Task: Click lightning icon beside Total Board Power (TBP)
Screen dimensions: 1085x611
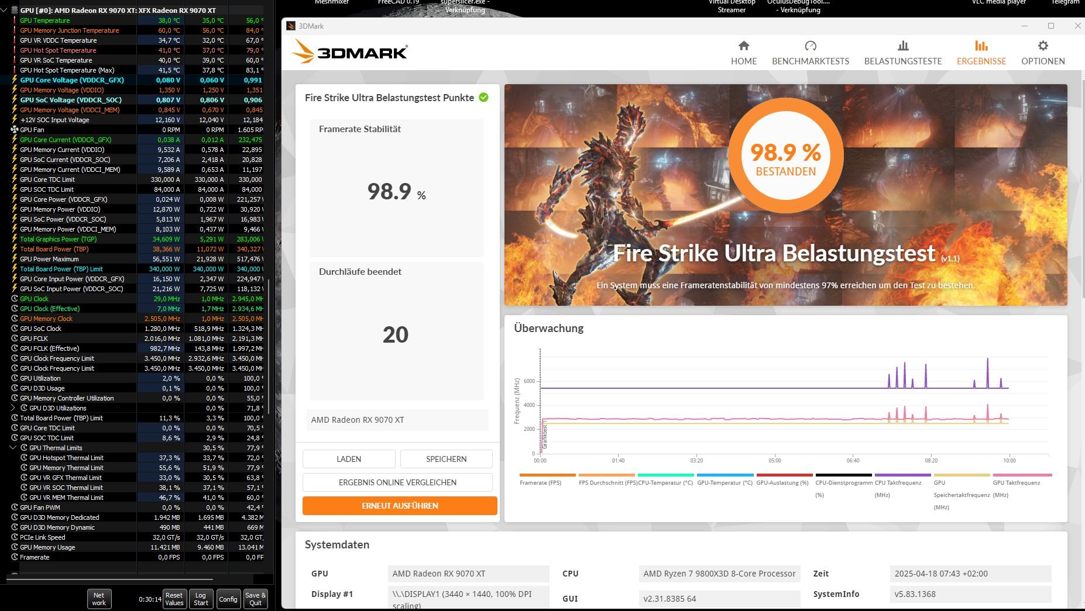Action: [x=15, y=249]
